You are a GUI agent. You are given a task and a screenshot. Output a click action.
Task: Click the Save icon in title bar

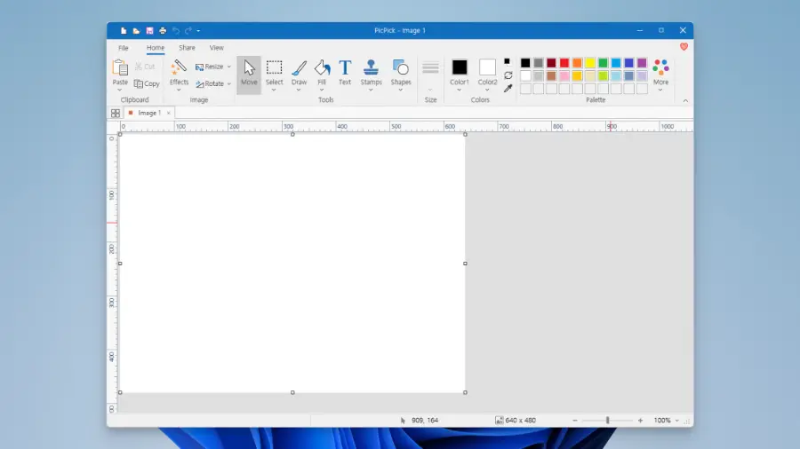[149, 30]
